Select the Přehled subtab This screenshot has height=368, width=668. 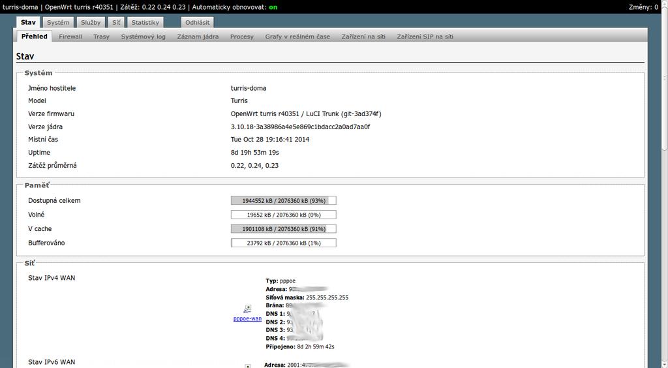pos(35,36)
